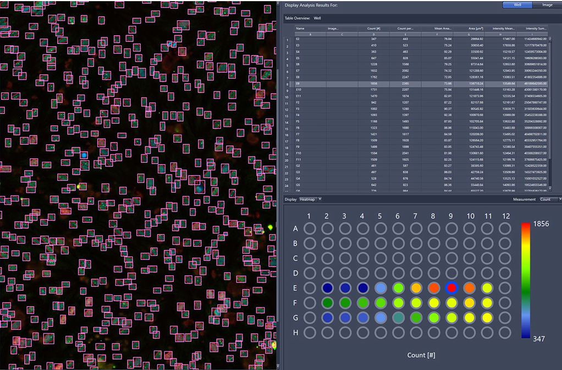Screen dimensions: 562x370
Task: Select empty well D6 in plate
Action: pos(398,273)
